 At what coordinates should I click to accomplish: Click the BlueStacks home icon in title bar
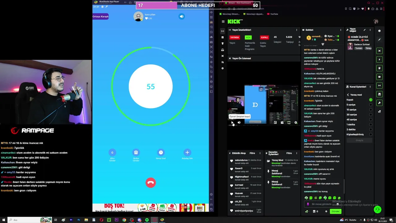pos(131,2)
